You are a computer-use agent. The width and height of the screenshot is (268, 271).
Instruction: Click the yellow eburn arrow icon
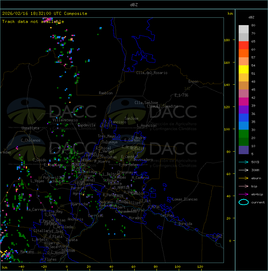click(x=244, y=178)
